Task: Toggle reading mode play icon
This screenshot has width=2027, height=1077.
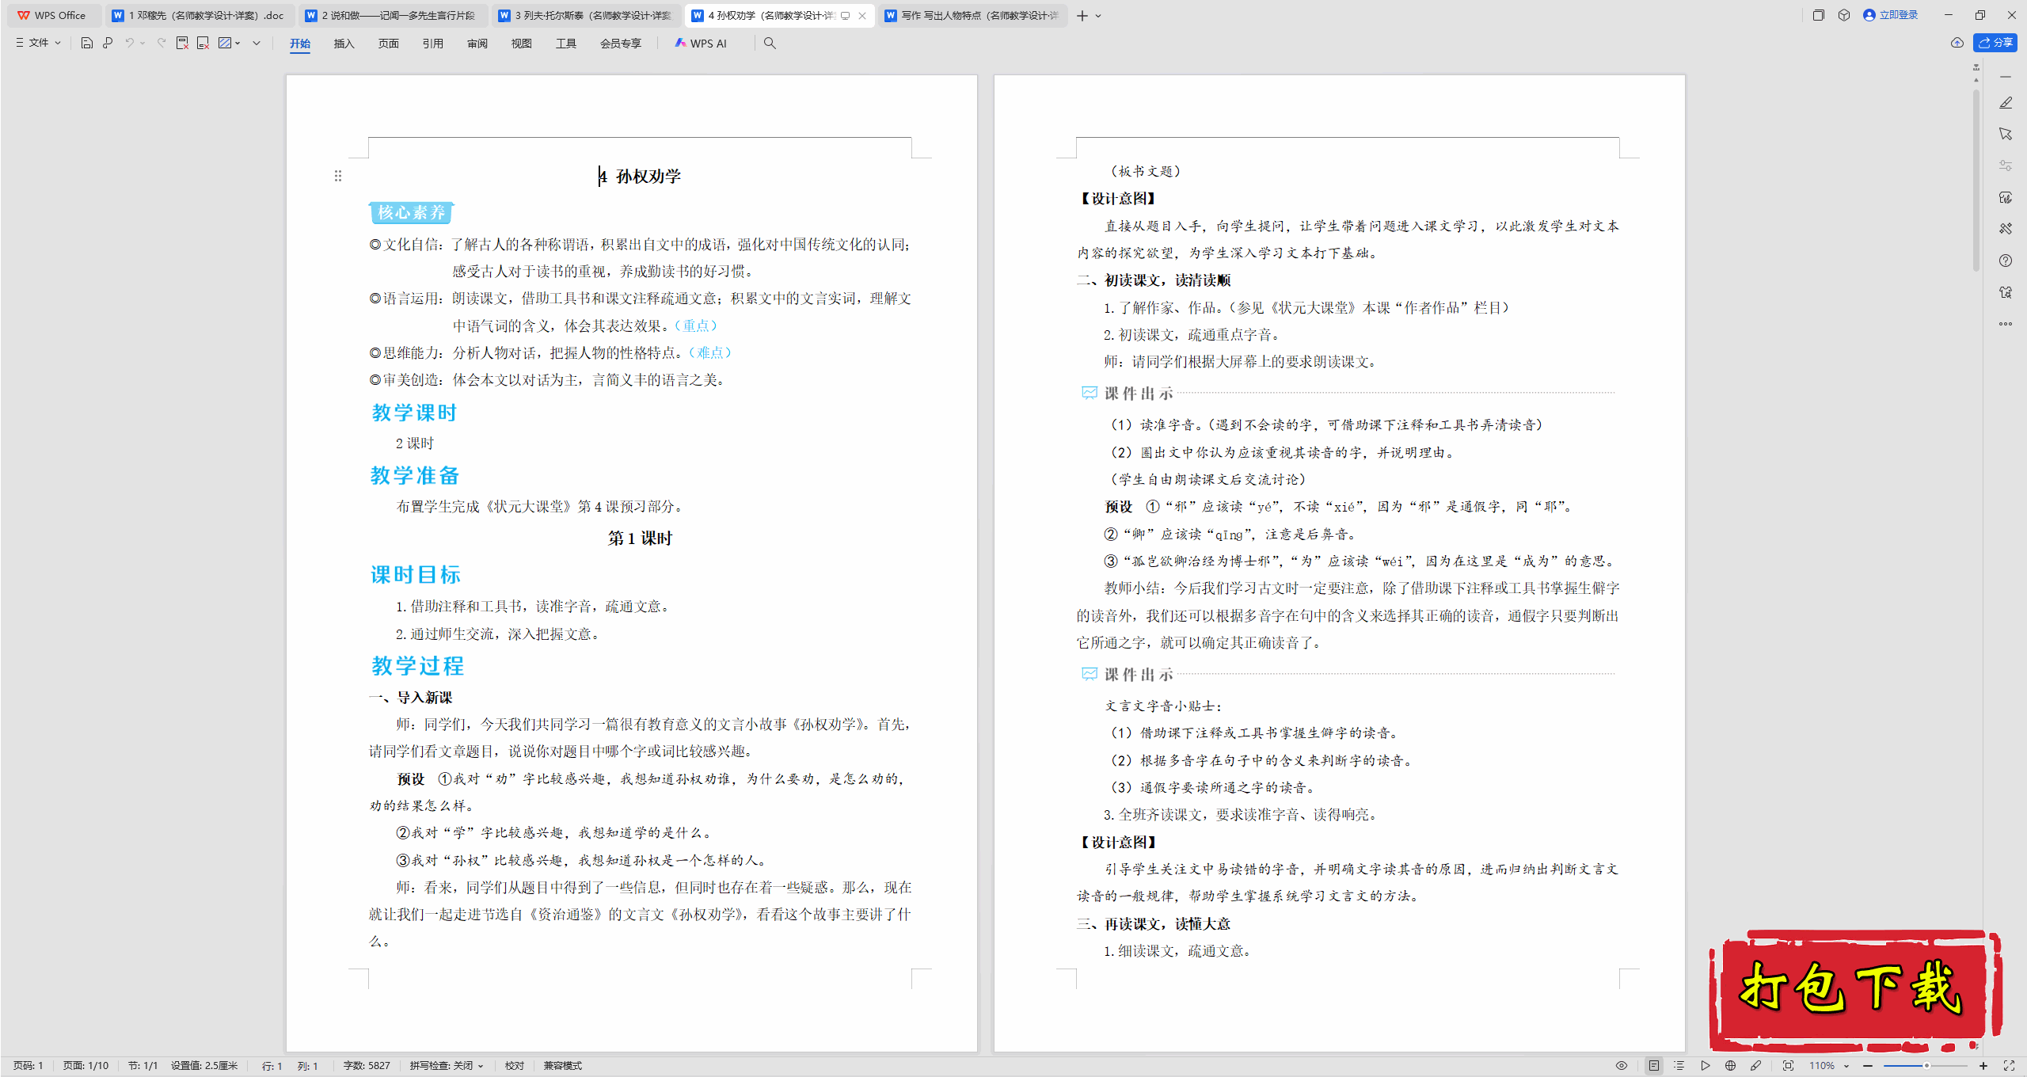Action: coord(1706,1066)
